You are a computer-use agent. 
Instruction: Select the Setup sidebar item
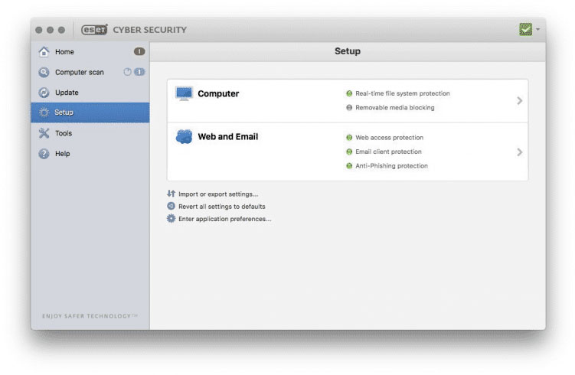pos(64,112)
